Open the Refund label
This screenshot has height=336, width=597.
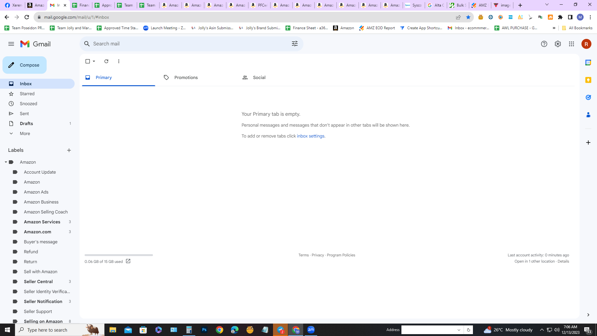tap(31, 252)
